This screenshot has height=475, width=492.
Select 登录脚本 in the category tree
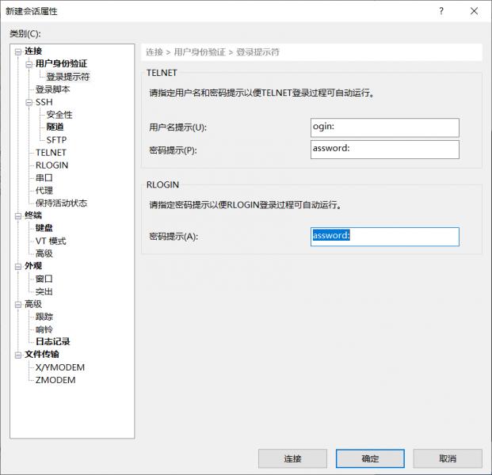coord(52,89)
